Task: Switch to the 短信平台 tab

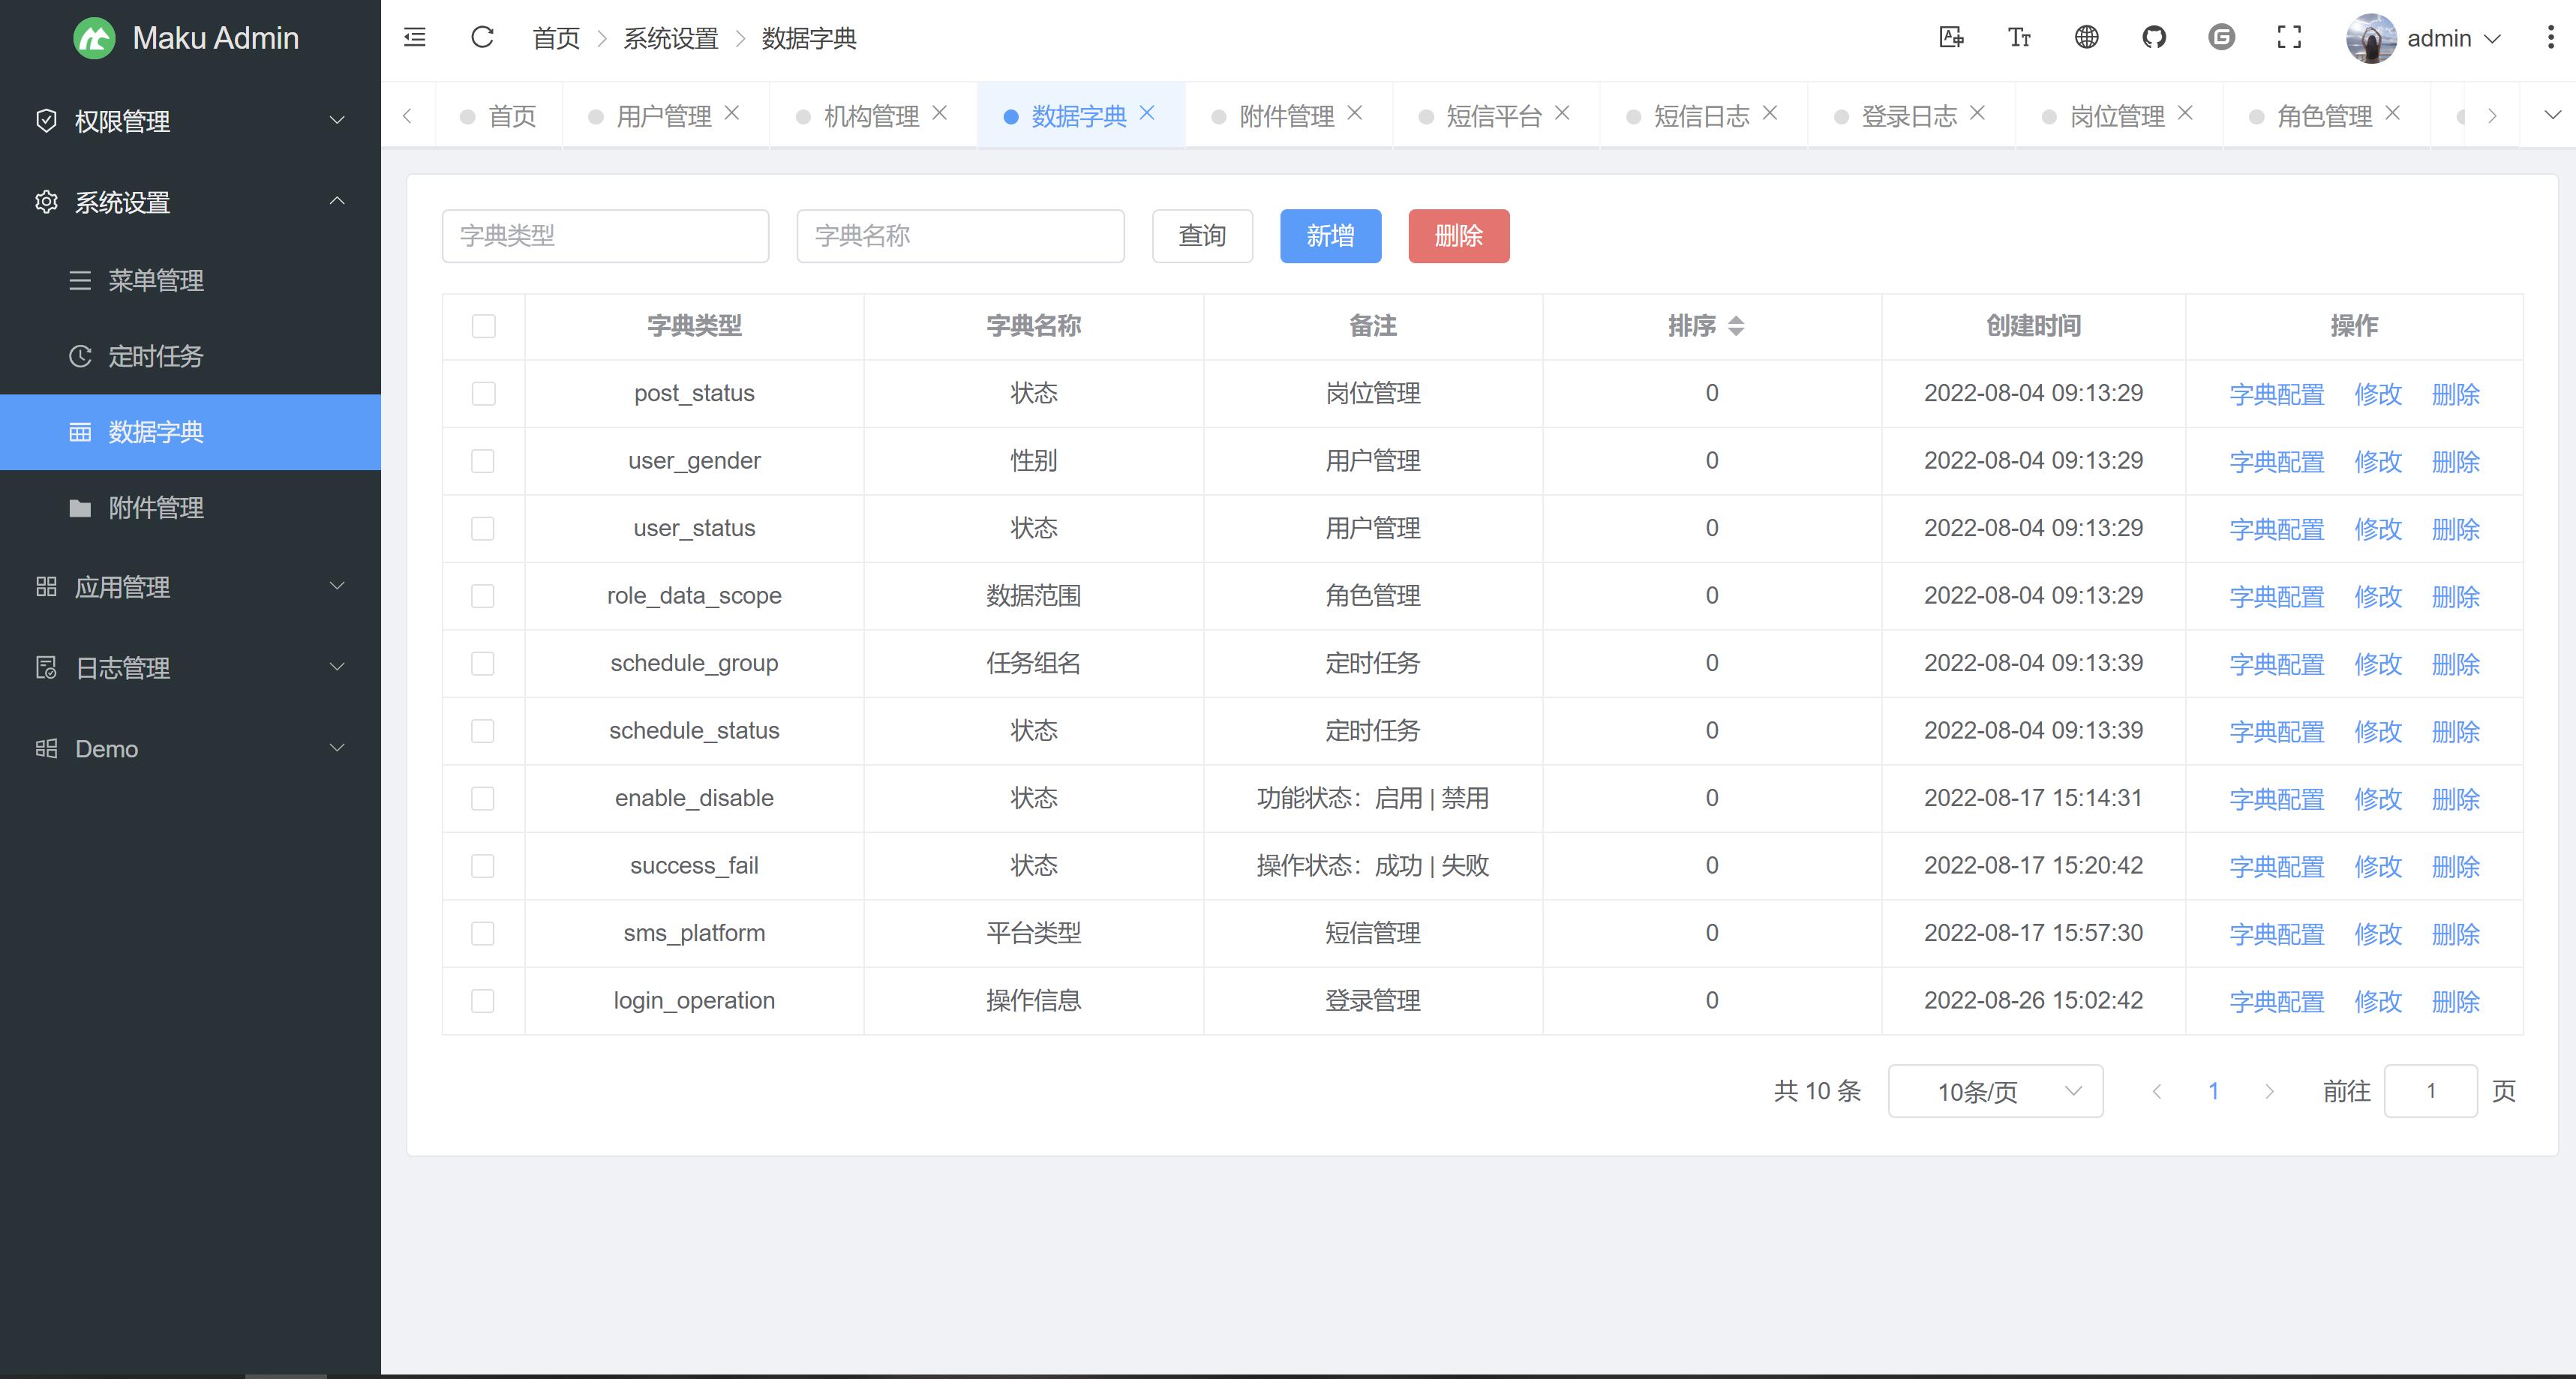Action: point(1493,116)
